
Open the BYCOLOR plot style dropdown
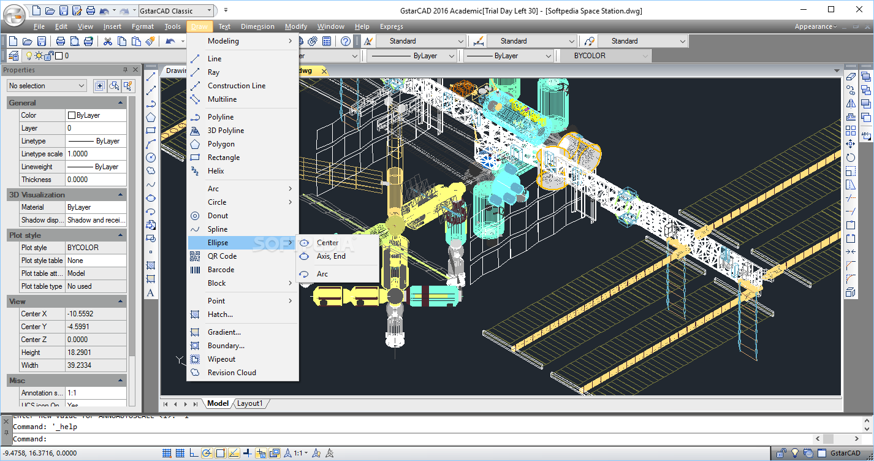pos(605,56)
